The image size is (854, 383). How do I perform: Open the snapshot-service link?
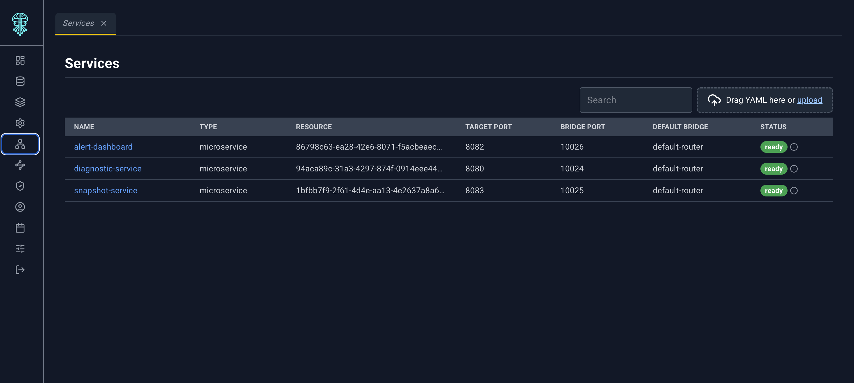[x=106, y=190]
